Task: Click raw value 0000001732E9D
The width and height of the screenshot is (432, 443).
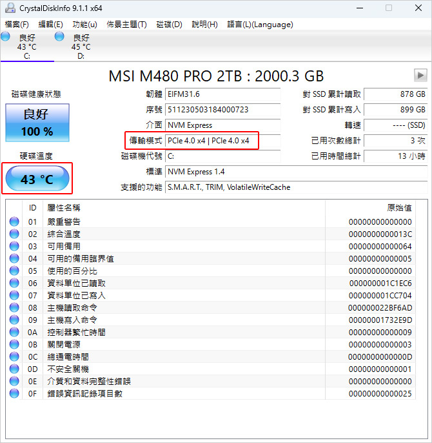Action: 380,320
